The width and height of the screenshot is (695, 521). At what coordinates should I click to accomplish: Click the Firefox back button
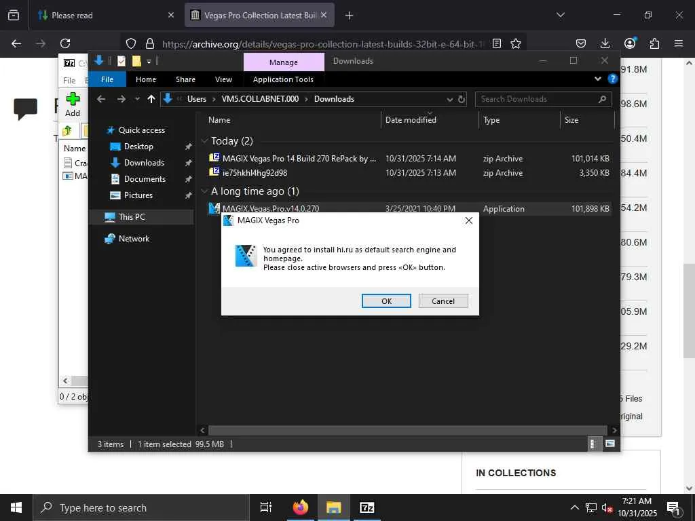[x=16, y=43]
